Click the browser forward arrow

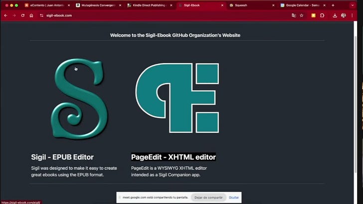point(14,15)
